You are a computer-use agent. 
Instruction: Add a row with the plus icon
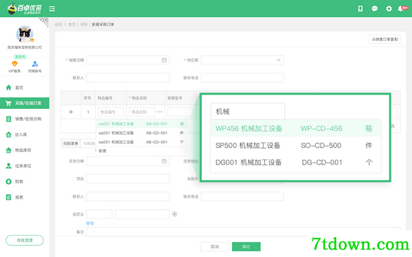71,112
